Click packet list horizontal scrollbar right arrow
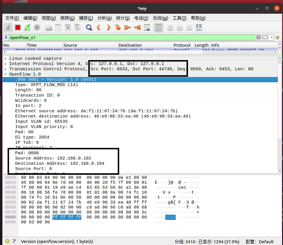Screen dimensions: 283x245 [275, 52]
